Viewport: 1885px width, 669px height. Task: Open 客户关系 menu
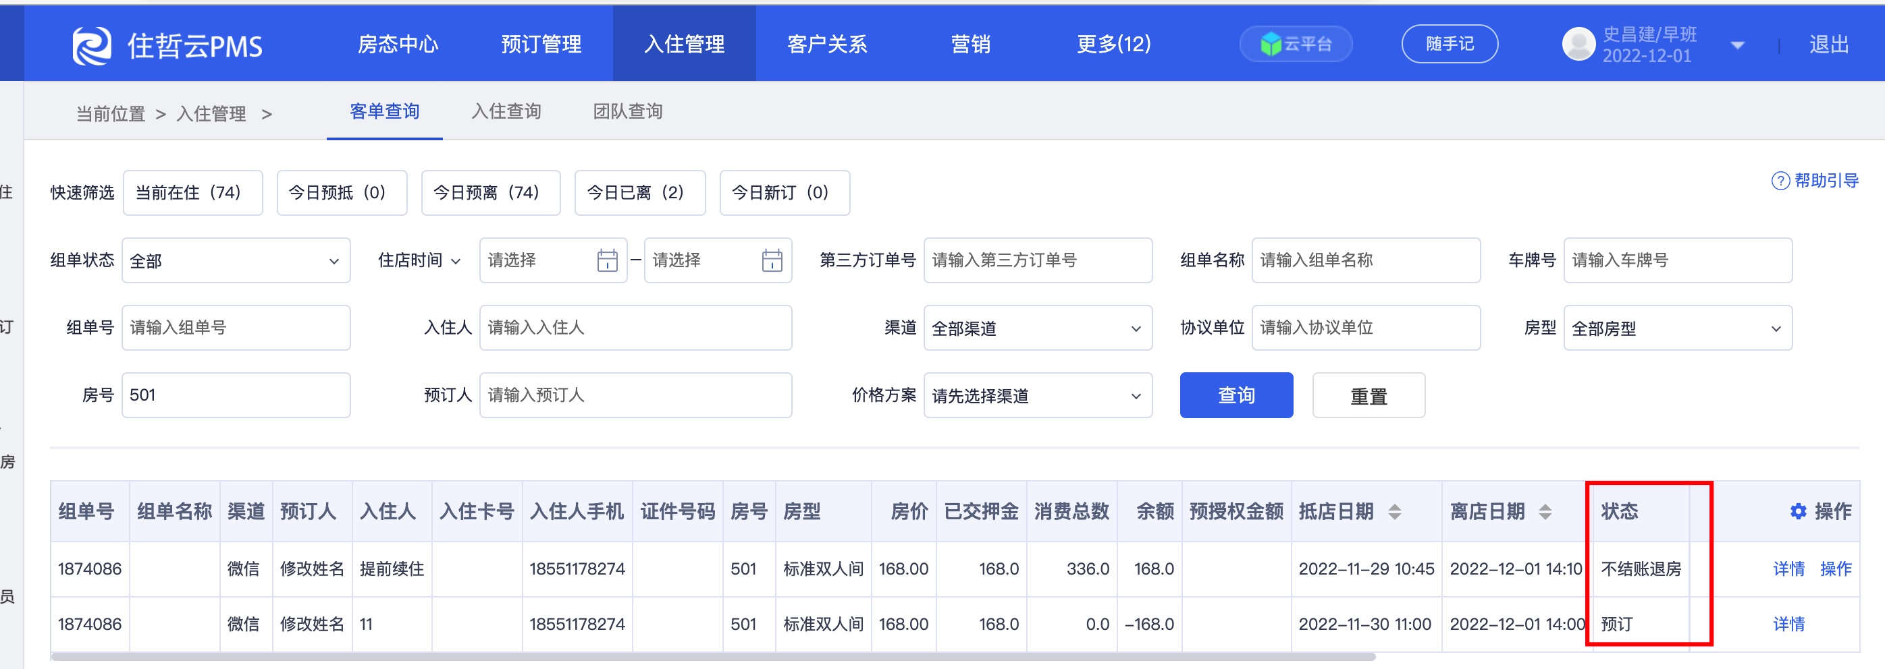point(827,44)
